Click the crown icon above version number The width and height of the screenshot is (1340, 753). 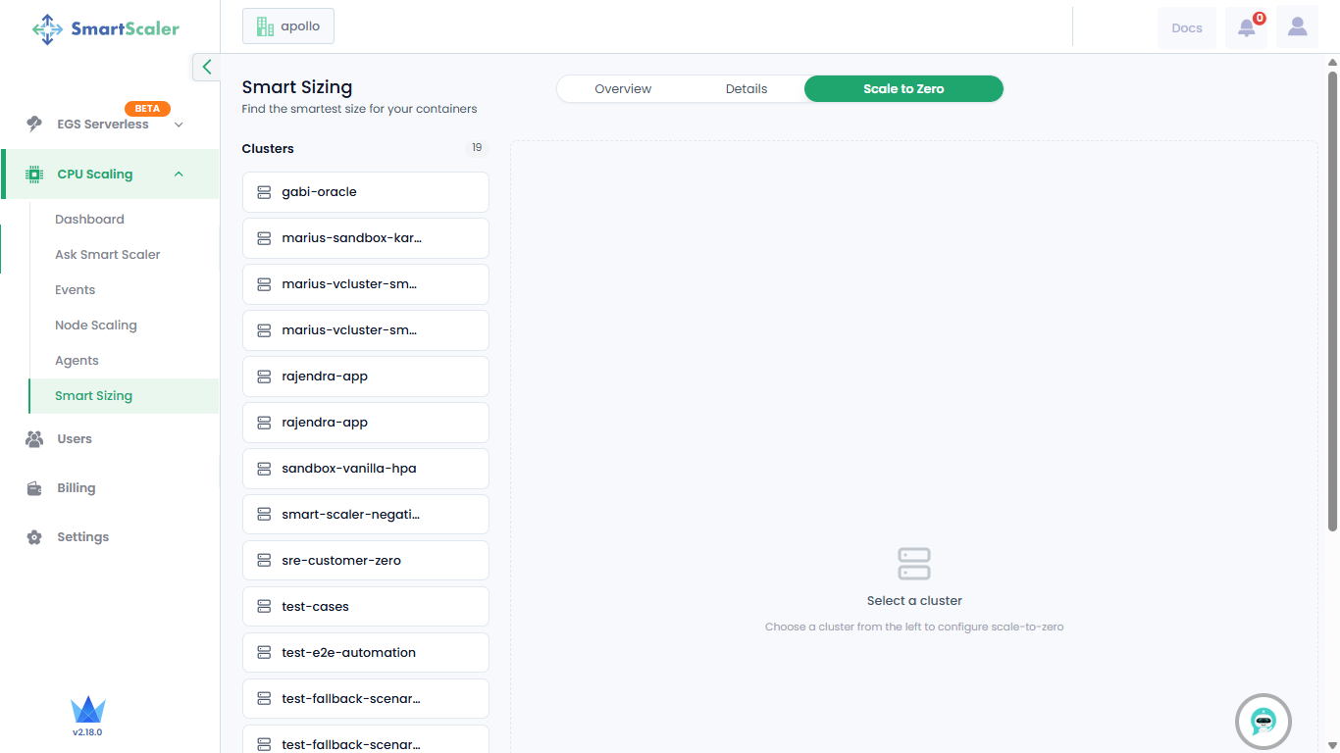point(87,710)
